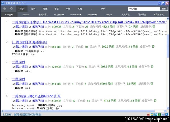This screenshot has width=170, height=122.
Task: Select the 人人影视 source tab
Action: pos(126,14)
